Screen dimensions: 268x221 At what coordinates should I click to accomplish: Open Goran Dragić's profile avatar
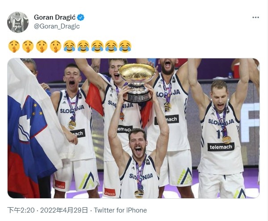point(18,22)
